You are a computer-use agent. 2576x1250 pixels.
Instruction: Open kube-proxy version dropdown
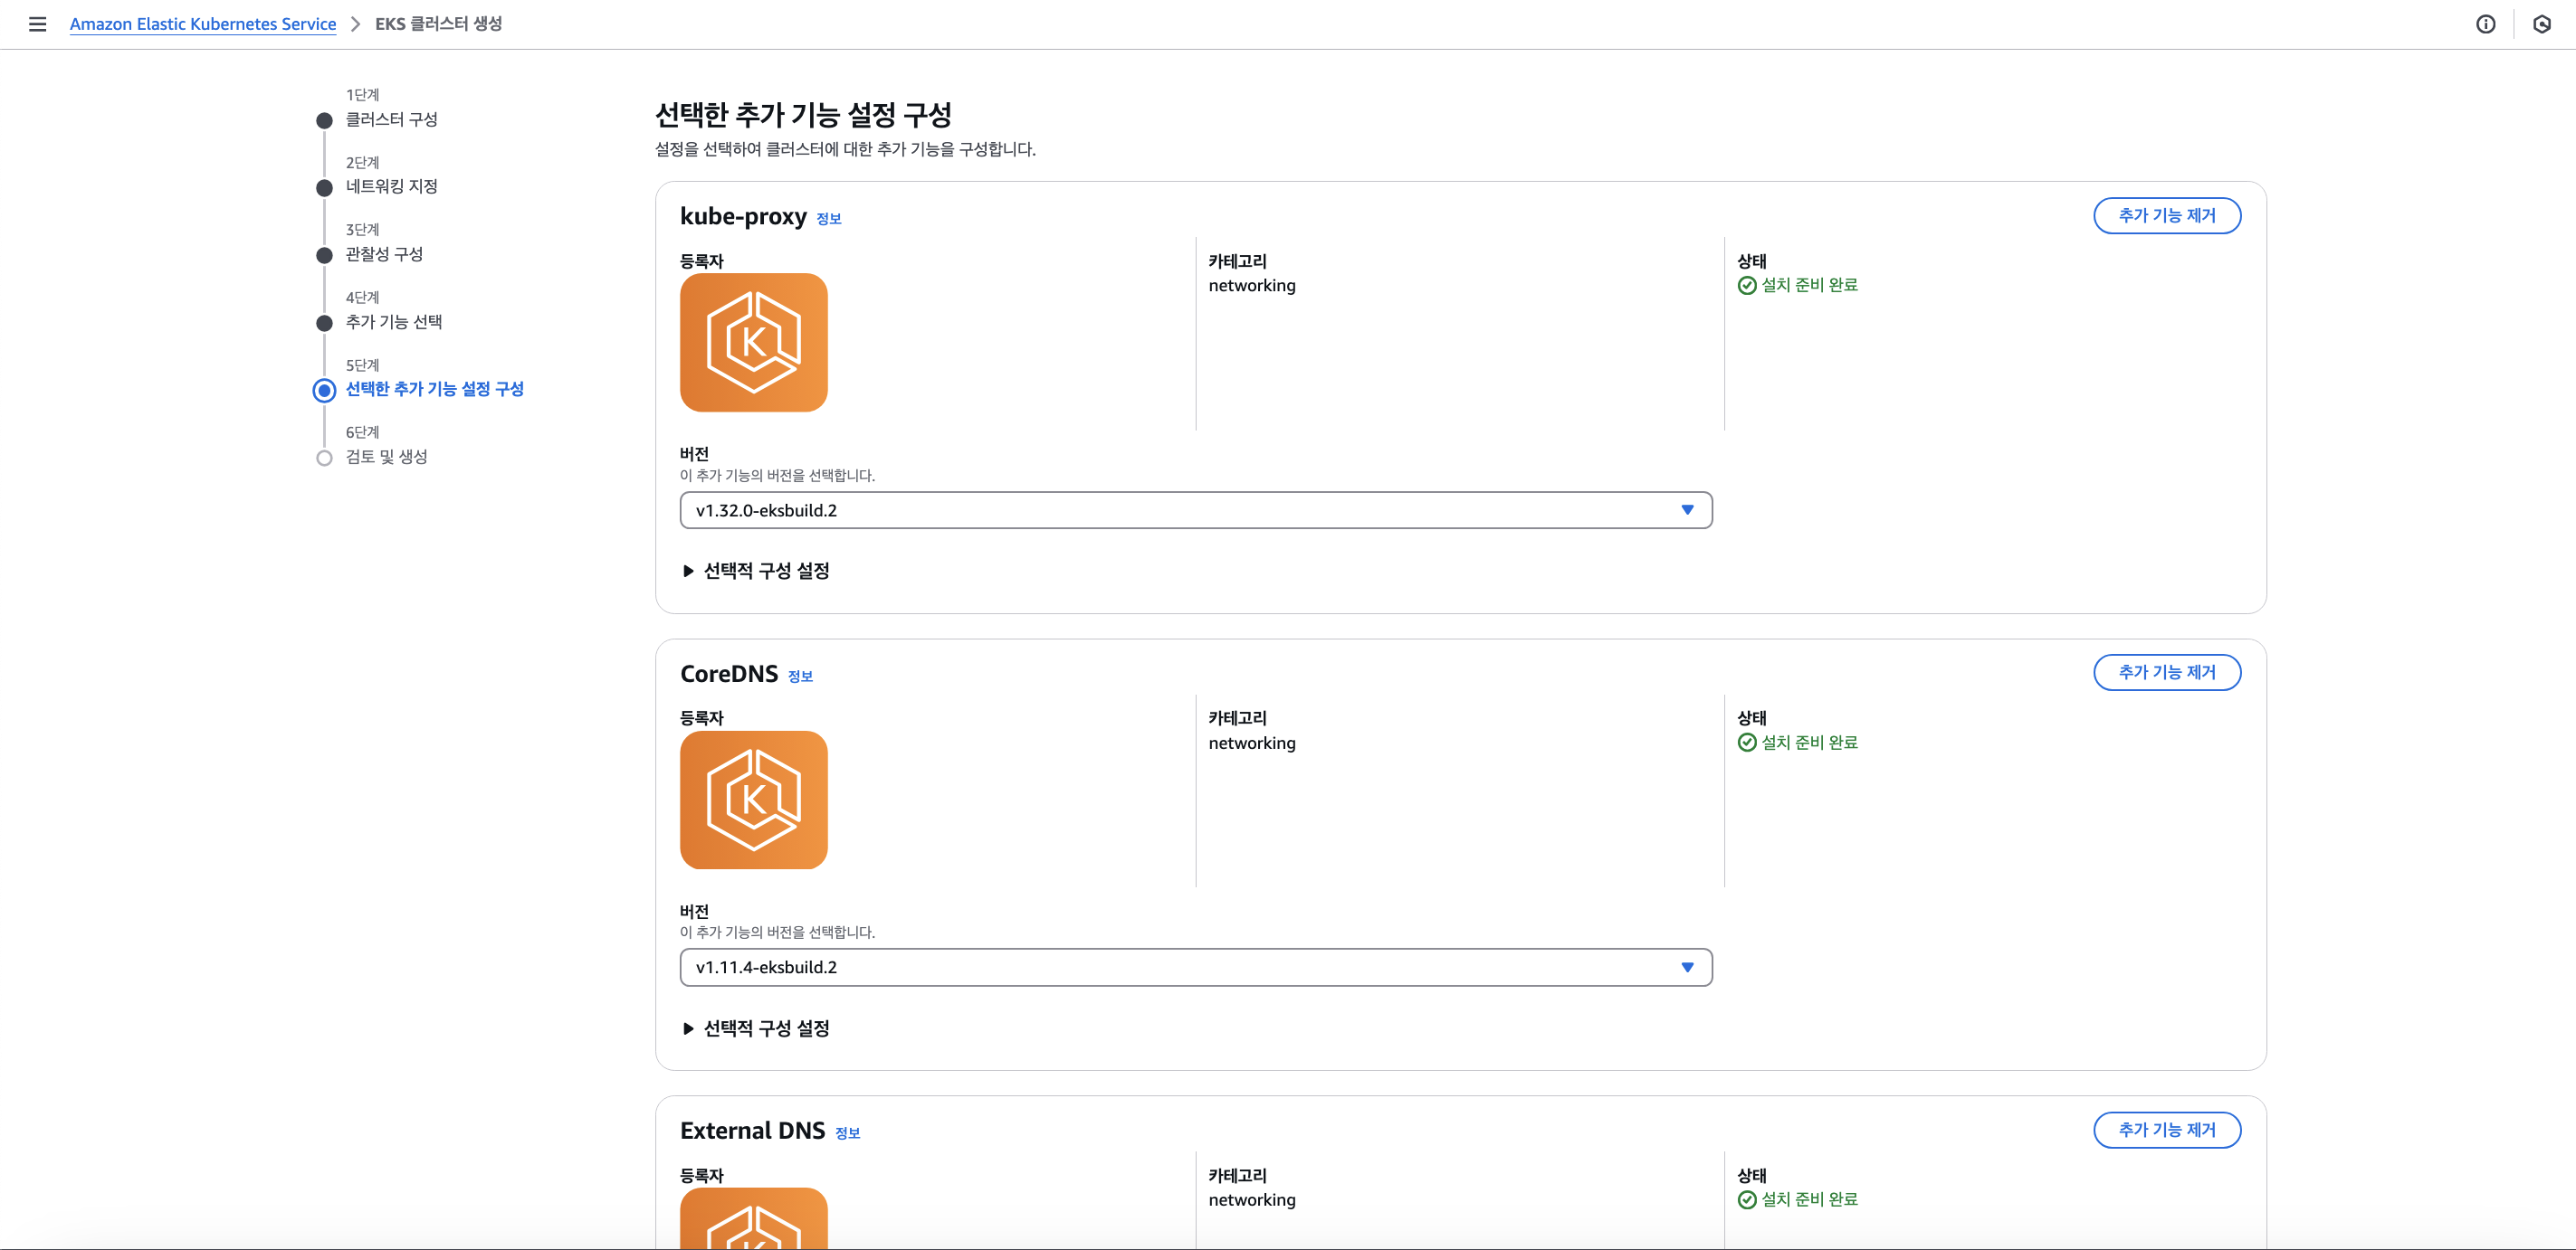(x=1195, y=511)
